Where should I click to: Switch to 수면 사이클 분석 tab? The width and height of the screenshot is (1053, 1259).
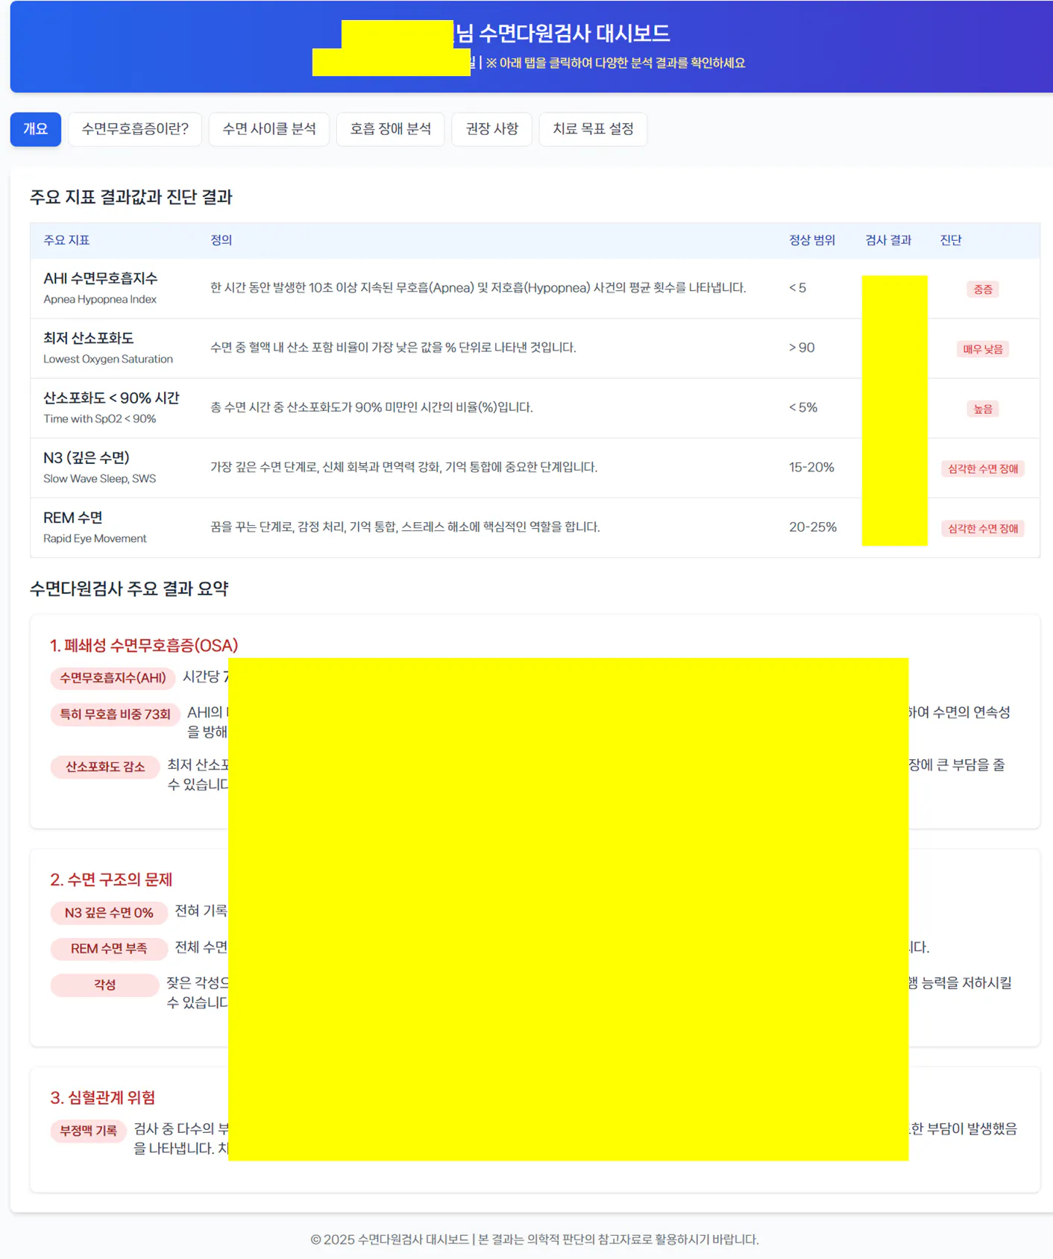coord(269,129)
